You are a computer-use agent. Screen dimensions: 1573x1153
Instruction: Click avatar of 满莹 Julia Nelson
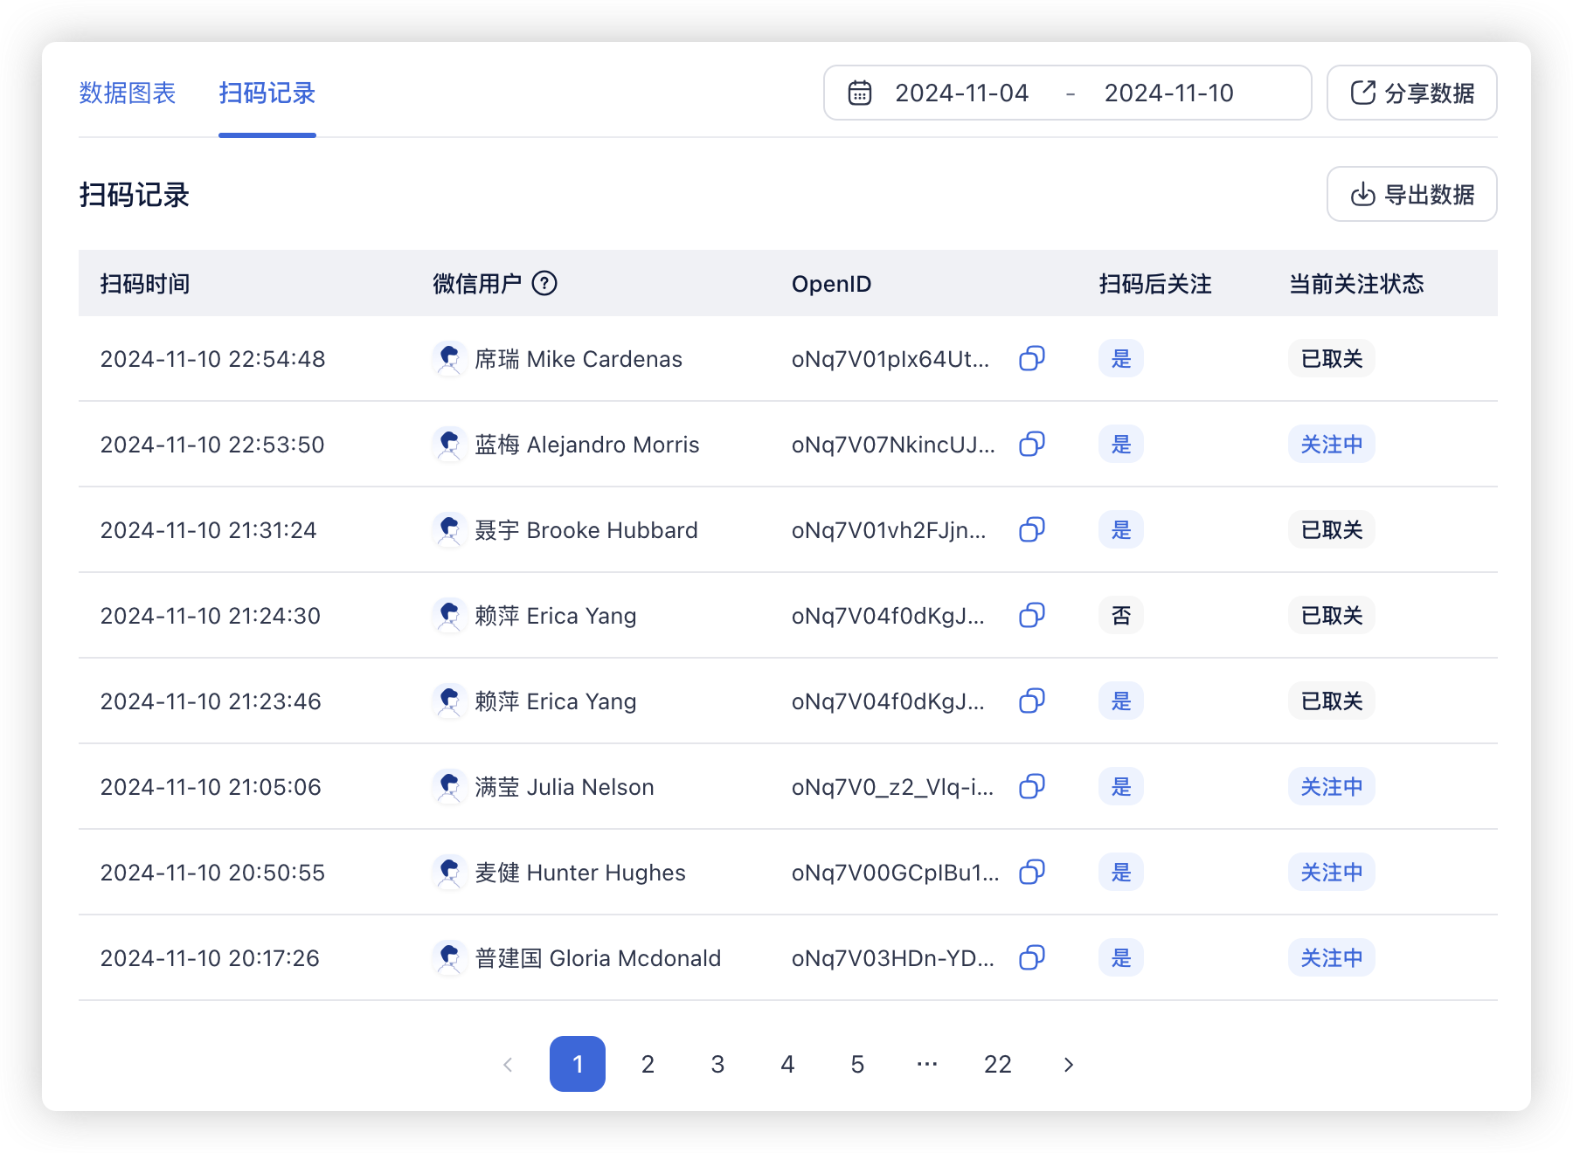[449, 786]
